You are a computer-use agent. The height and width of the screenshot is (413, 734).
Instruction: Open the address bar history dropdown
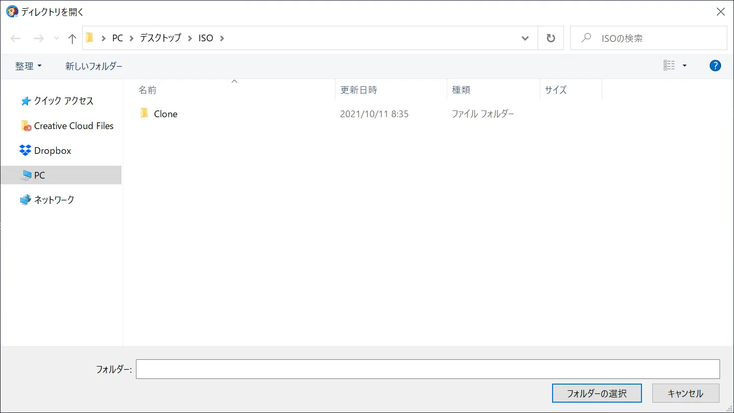(525, 38)
